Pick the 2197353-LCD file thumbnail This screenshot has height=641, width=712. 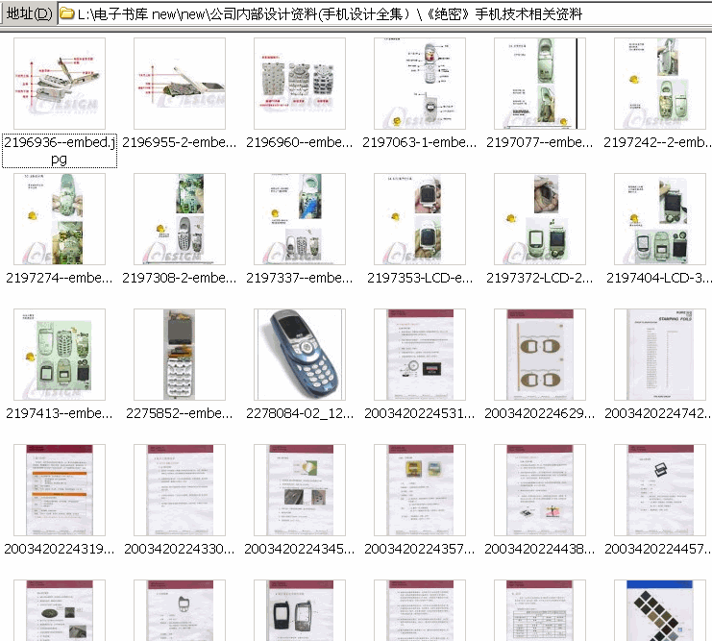click(420, 219)
